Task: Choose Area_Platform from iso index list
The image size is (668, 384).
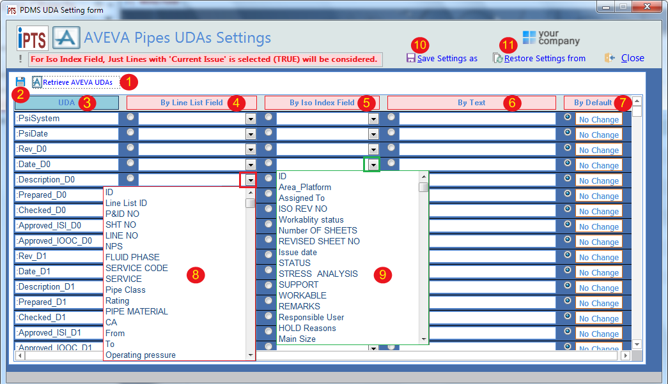Action: click(x=305, y=187)
